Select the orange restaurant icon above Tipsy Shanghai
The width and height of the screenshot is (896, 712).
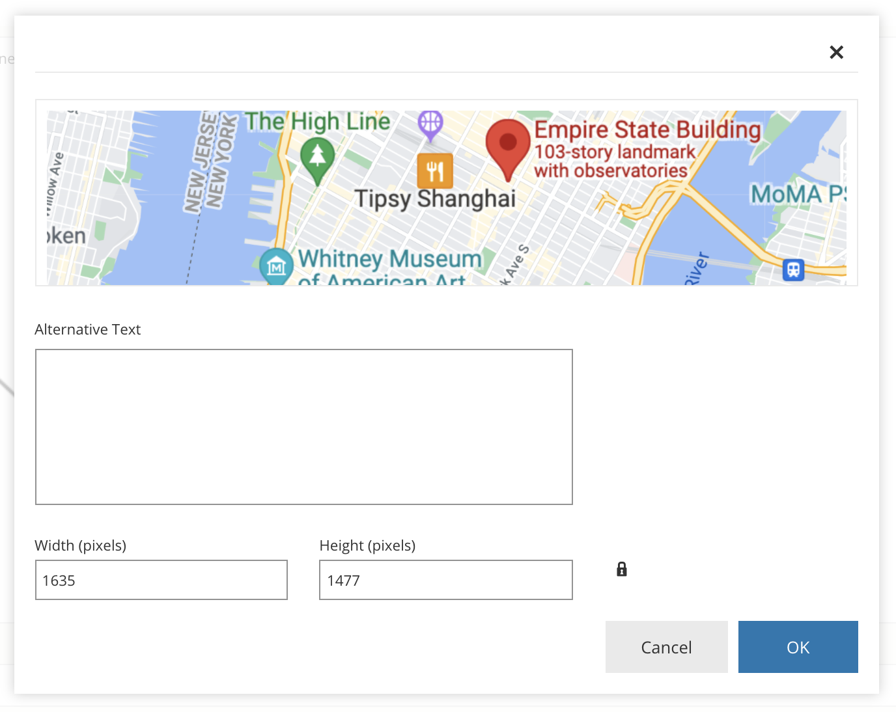pyautogui.click(x=434, y=169)
